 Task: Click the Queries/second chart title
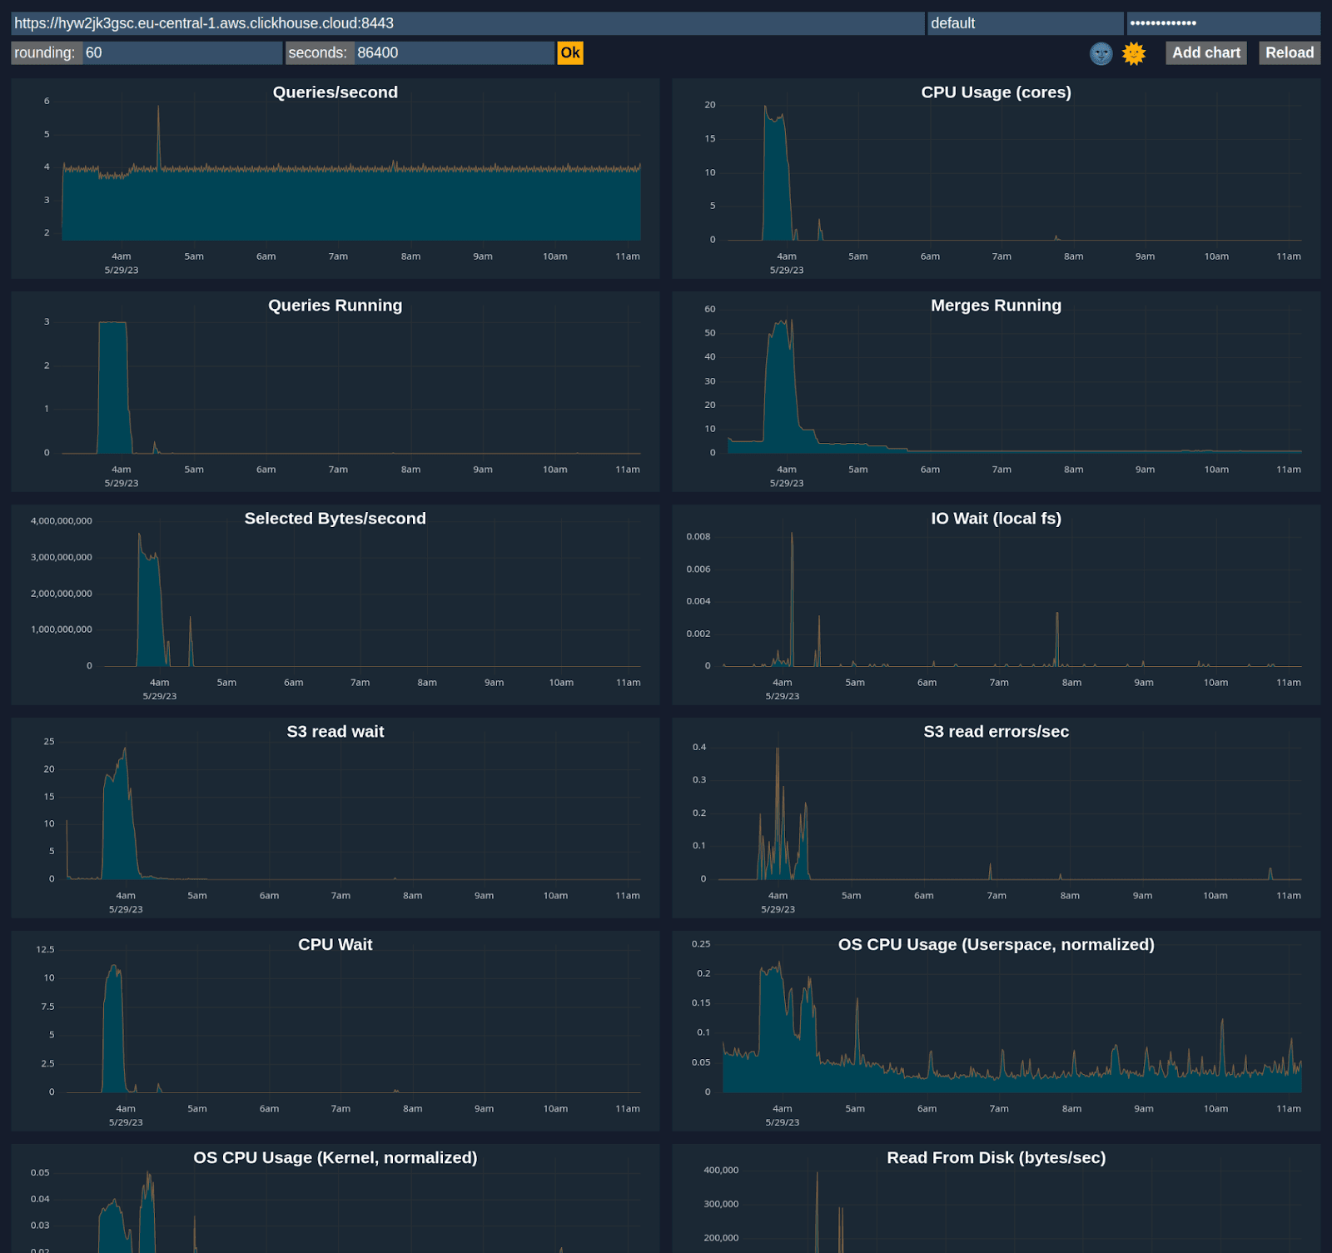(335, 92)
